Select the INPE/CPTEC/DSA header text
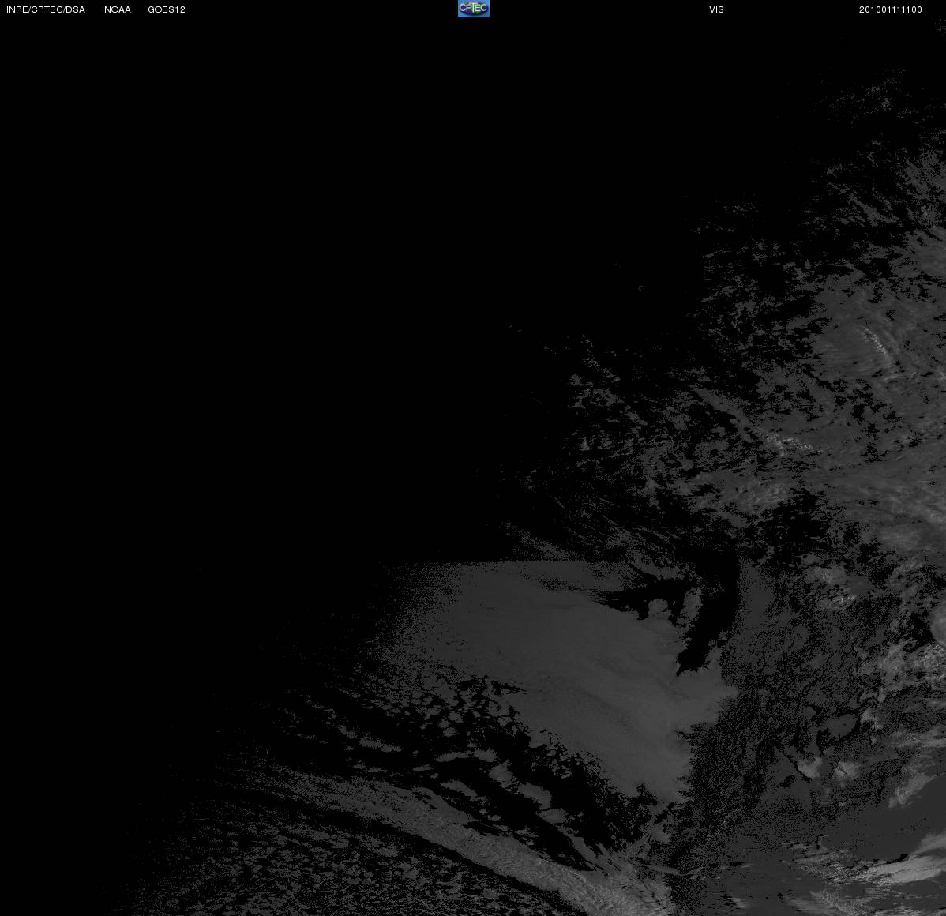The height and width of the screenshot is (916, 946). pos(46,9)
